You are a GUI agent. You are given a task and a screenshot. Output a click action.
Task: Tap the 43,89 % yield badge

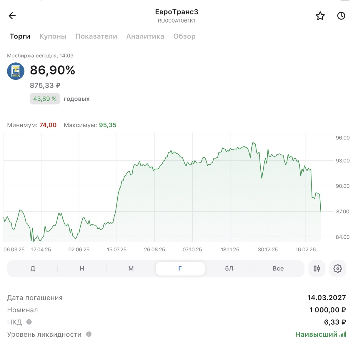click(45, 99)
